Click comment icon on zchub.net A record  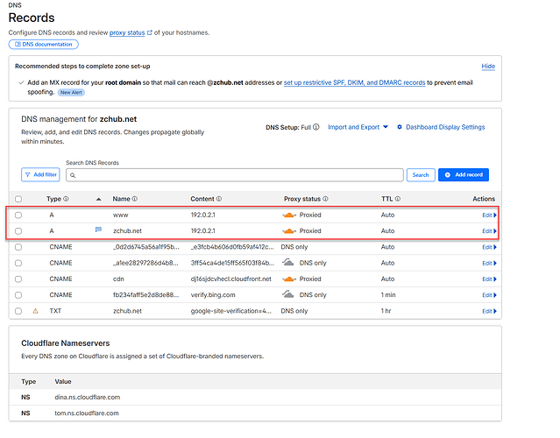[98, 230]
